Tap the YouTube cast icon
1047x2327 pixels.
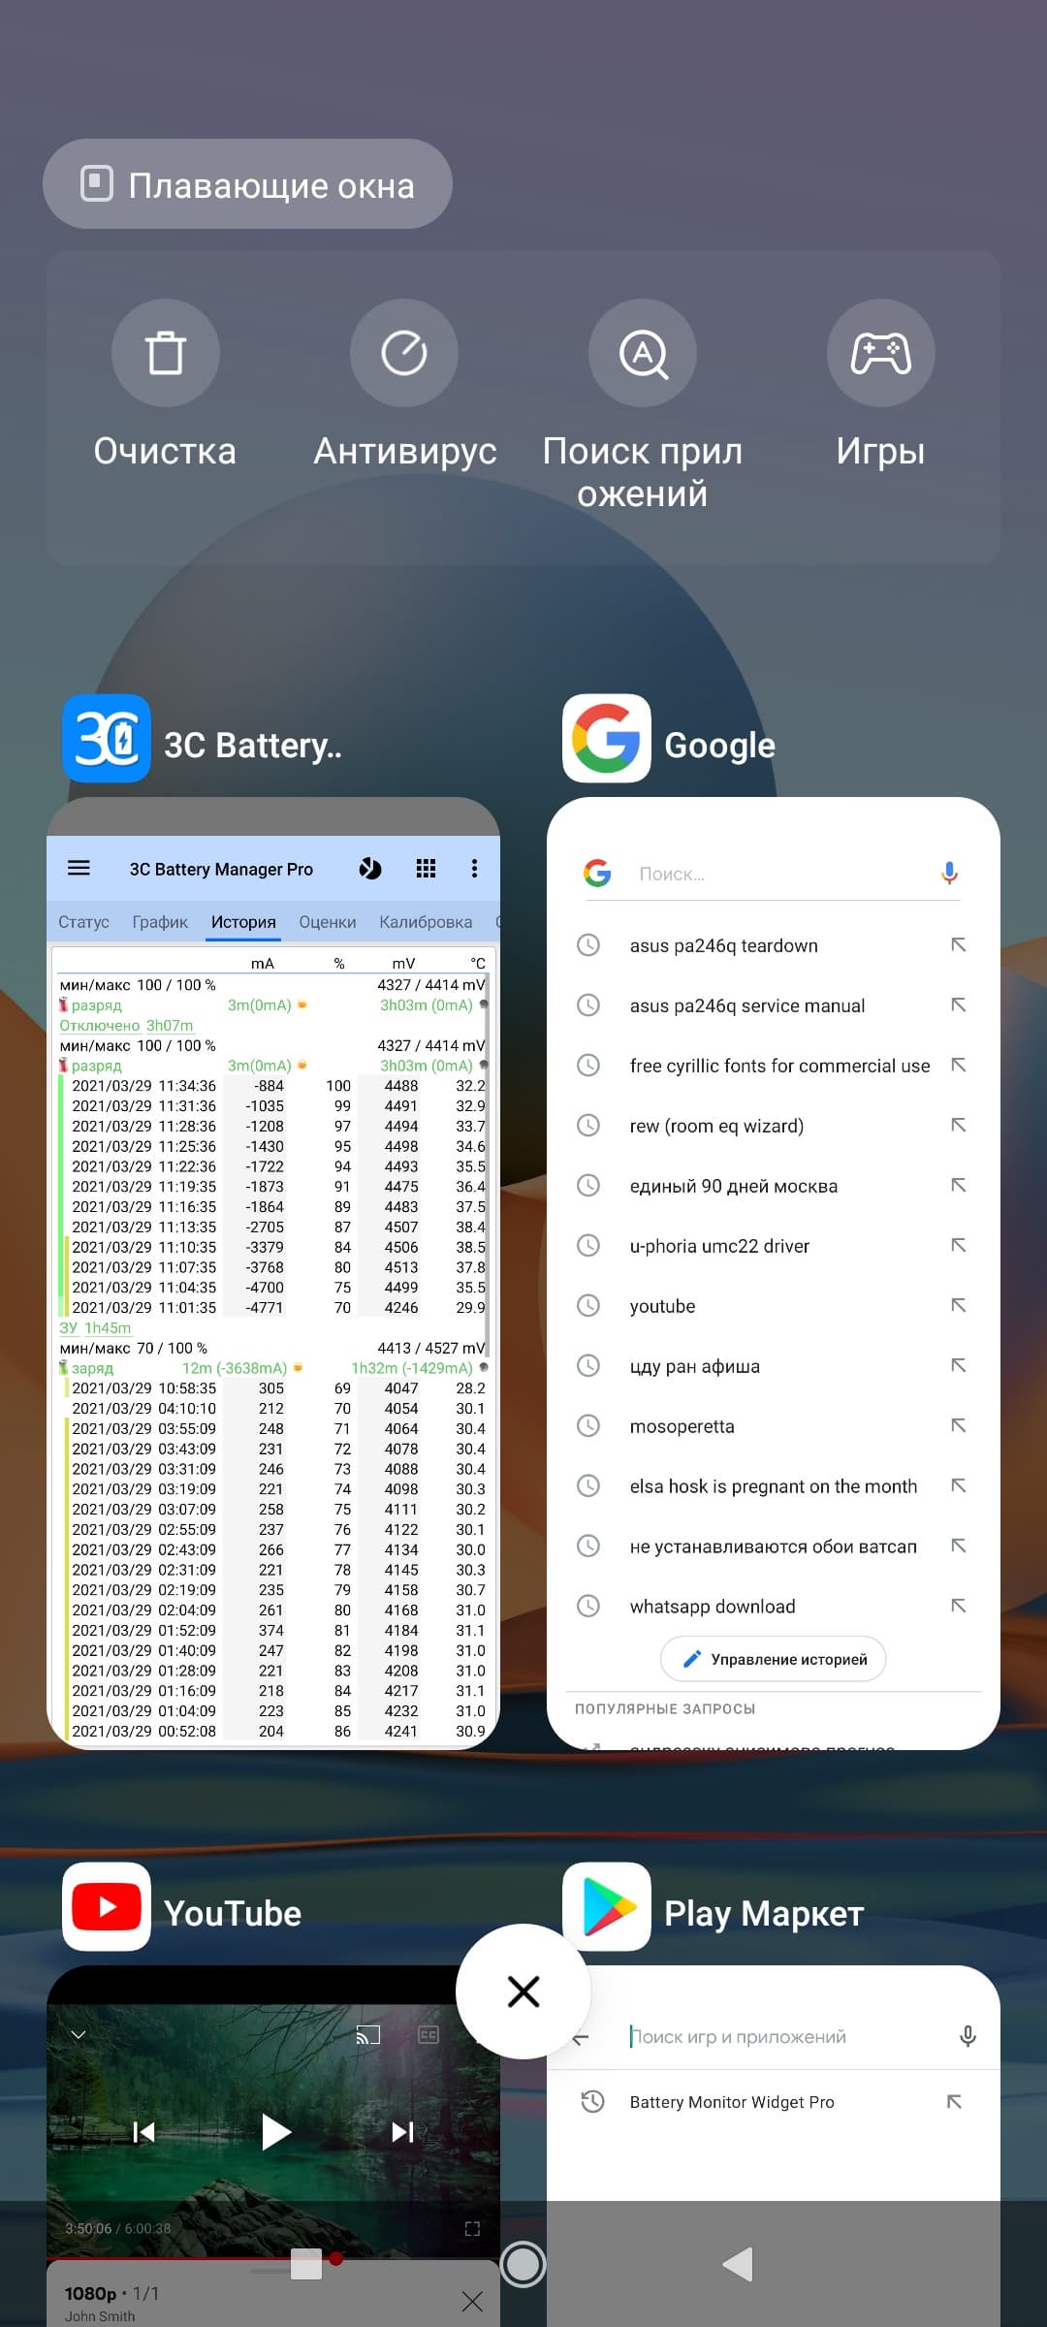(368, 2035)
